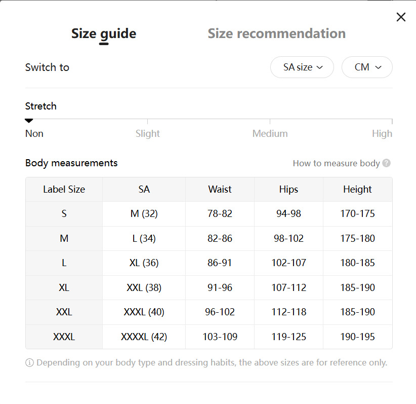The height and width of the screenshot is (404, 416).
Task: Click the How to measure body link
Action: [x=336, y=163]
